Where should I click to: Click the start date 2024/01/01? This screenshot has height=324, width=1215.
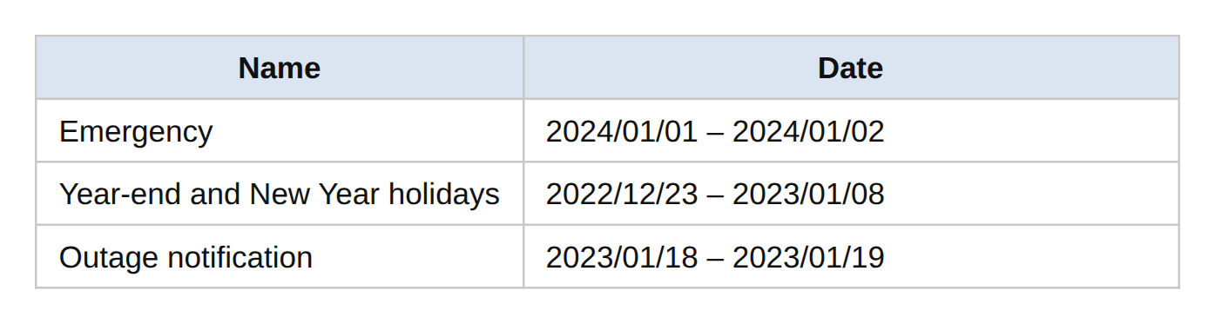click(x=622, y=131)
